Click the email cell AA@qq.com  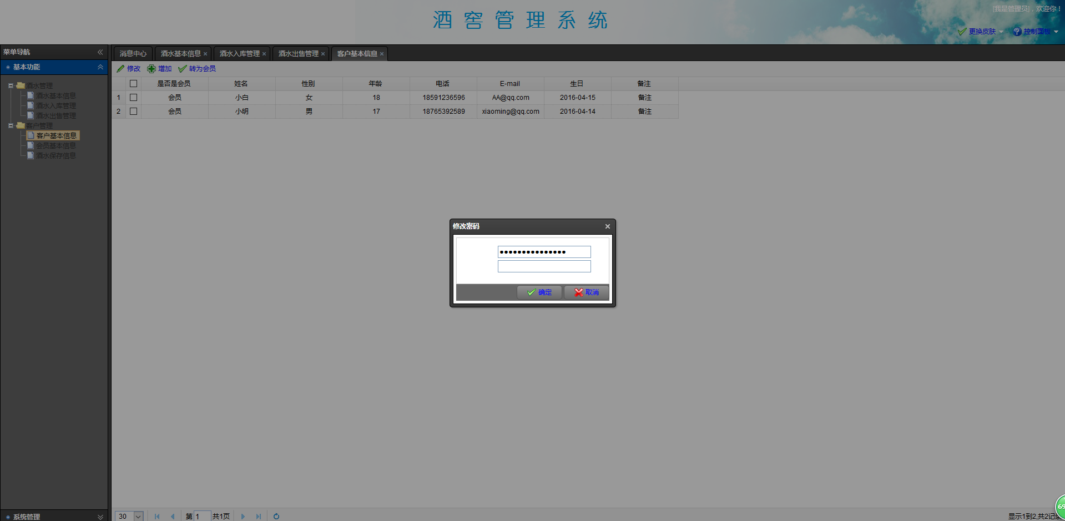click(511, 98)
